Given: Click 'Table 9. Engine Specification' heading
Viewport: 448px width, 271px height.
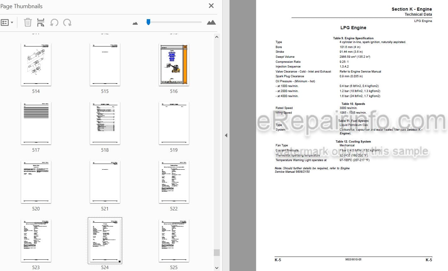Looking at the screenshot, I should pos(353,38).
